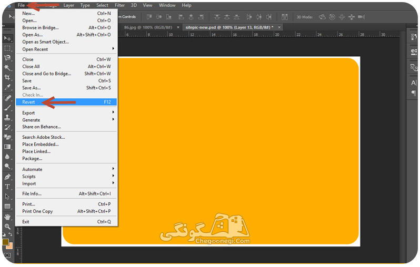Open the Filter menu

(x=119, y=5)
